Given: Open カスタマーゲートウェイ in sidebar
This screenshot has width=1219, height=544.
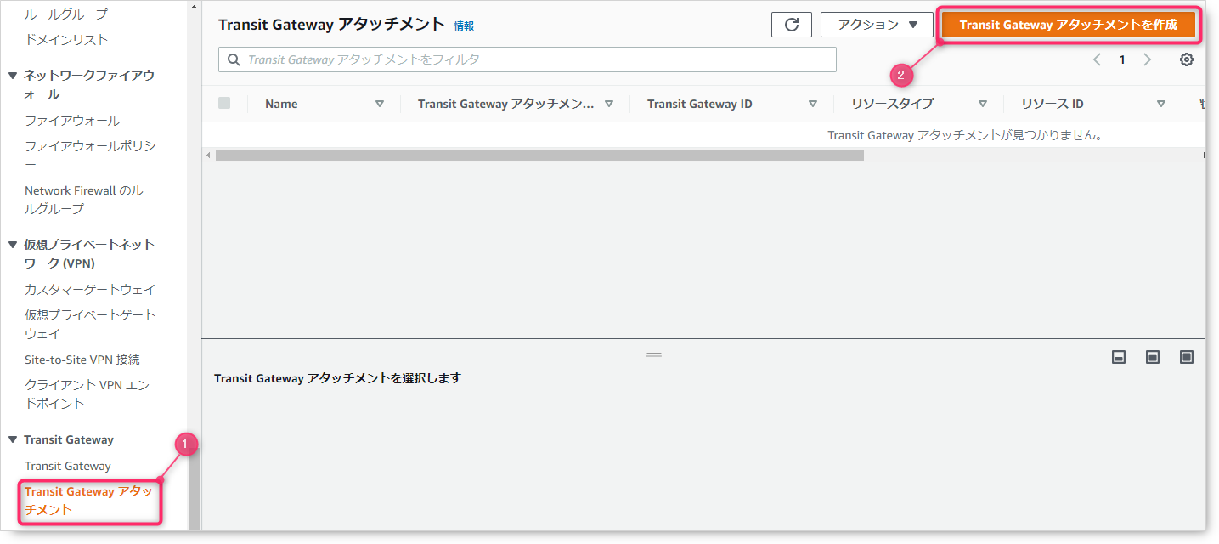Looking at the screenshot, I should (x=90, y=289).
